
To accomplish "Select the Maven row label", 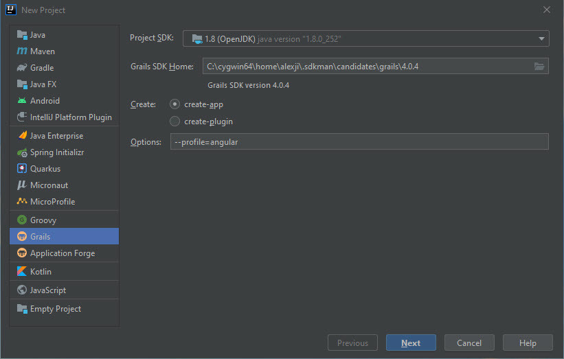I will (x=43, y=51).
